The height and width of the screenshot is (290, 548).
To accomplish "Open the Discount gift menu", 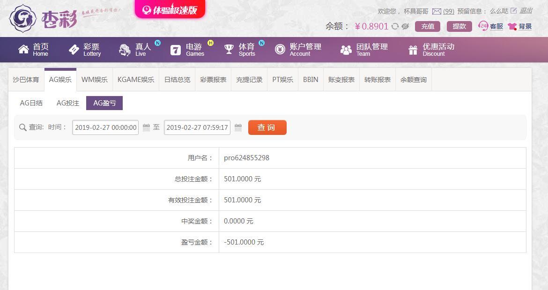I will [413, 50].
